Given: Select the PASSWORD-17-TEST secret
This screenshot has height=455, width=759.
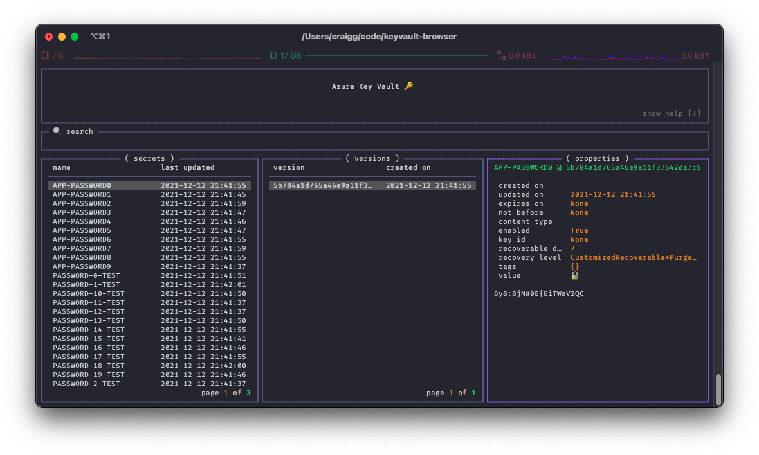Looking at the screenshot, I should (x=150, y=357).
